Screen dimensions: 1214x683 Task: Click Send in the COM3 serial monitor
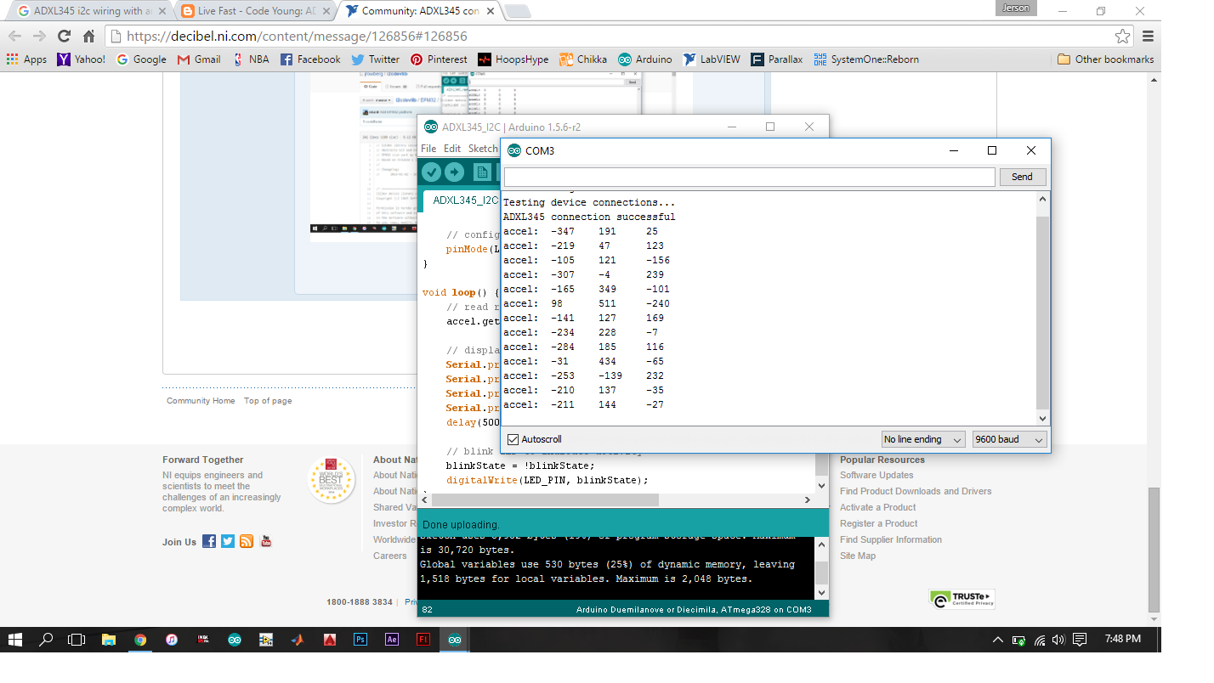point(1022,177)
